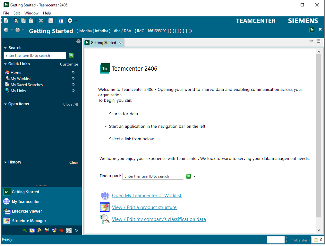This screenshot has height=246, width=325.
Task: Close the Getting Started perspective with header X
Action: tap(320, 29)
